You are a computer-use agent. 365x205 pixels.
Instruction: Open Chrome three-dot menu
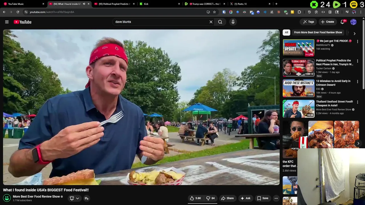361,12
